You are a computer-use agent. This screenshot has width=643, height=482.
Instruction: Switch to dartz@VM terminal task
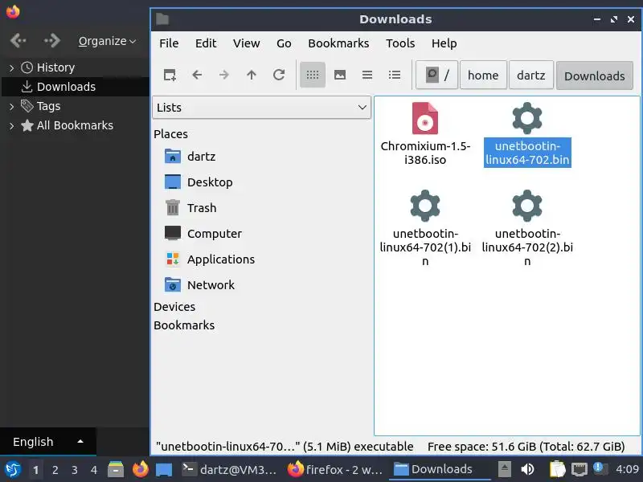(x=229, y=470)
